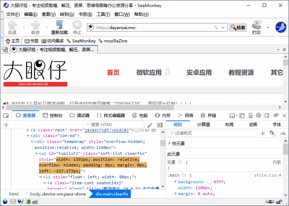Image resolution: width=289 pixels, height=206 pixels.
Task: Collapse the div class con-bd node
Action: click(28, 136)
